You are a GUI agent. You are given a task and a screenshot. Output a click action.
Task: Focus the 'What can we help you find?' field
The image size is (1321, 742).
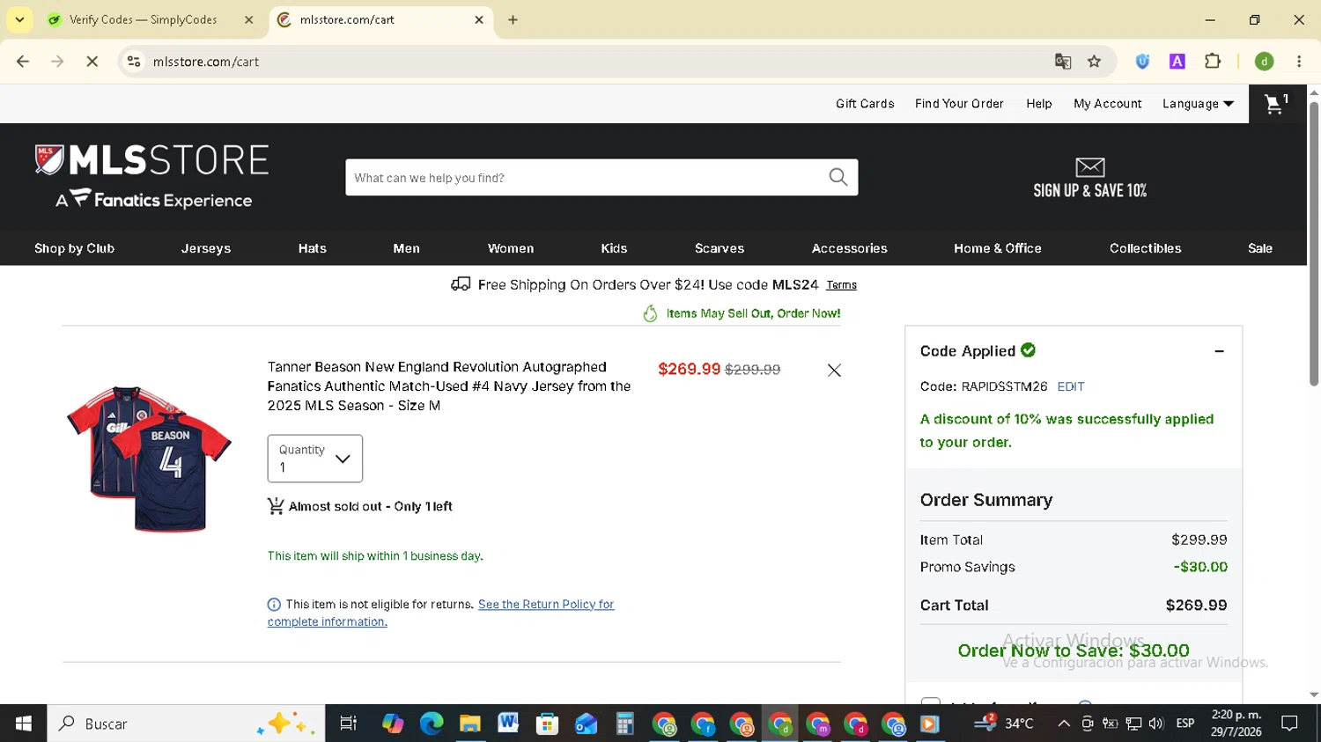pyautogui.click(x=587, y=177)
